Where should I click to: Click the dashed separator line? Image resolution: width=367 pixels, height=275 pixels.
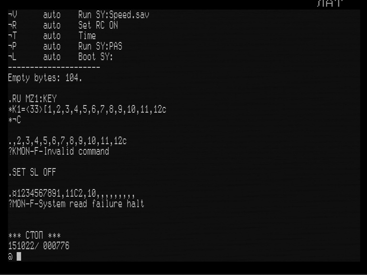(54, 67)
